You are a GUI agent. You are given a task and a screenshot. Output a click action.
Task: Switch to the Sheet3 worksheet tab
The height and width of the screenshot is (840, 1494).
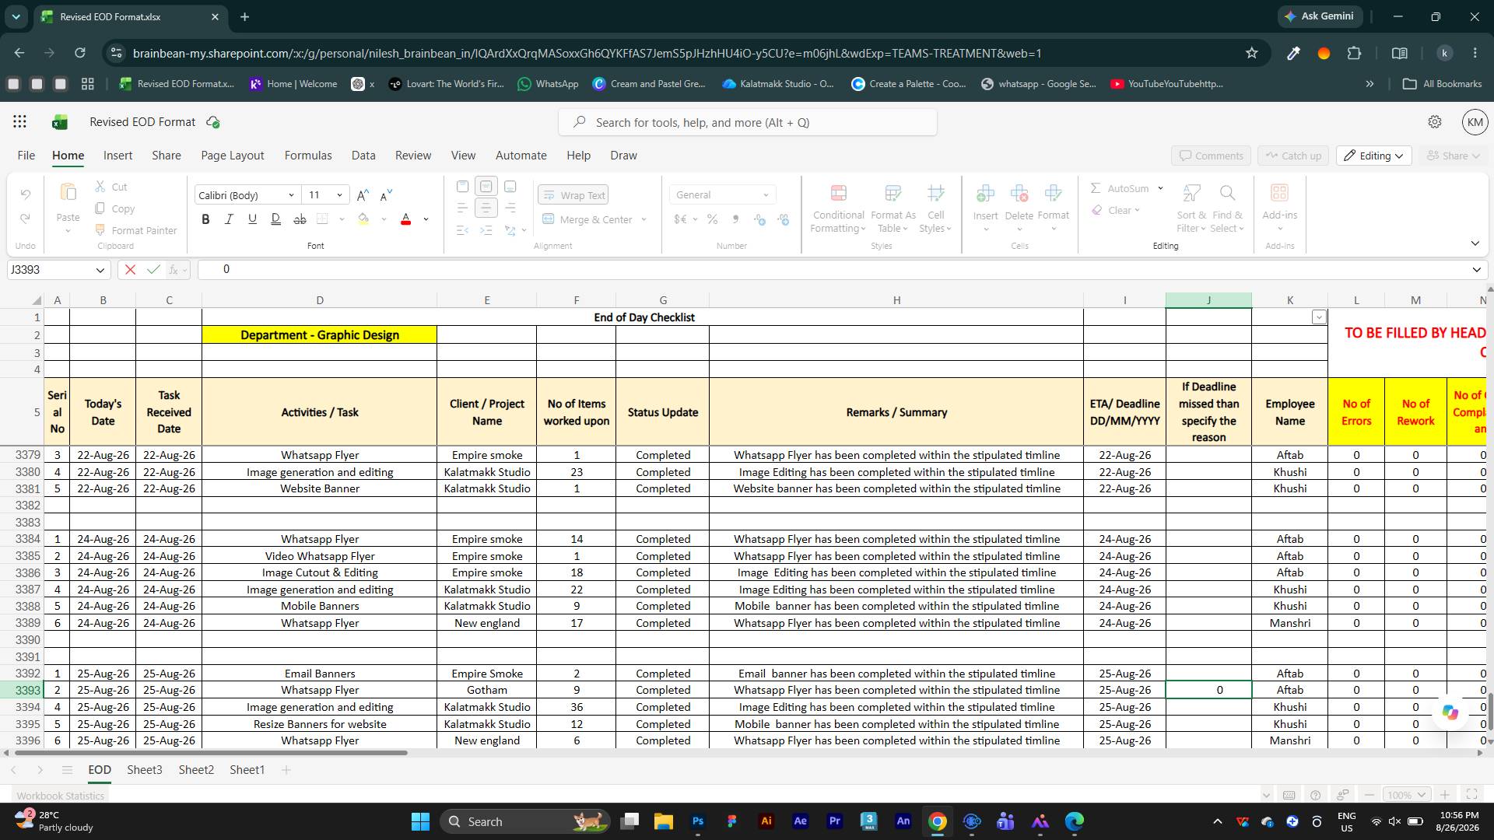point(145,770)
